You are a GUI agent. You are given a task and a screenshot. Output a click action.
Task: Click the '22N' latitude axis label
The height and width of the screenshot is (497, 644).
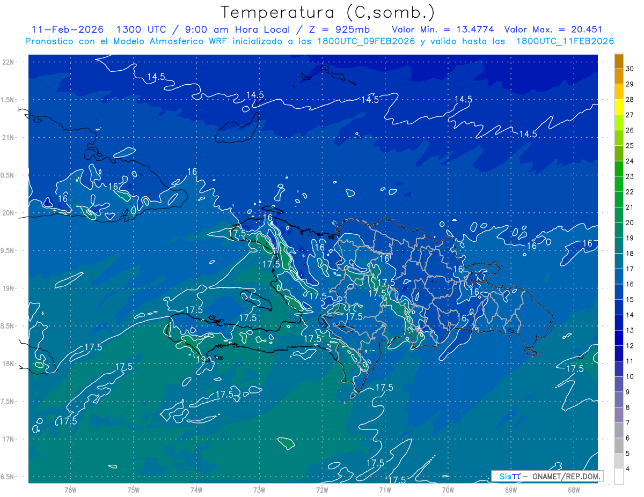[x=9, y=62]
